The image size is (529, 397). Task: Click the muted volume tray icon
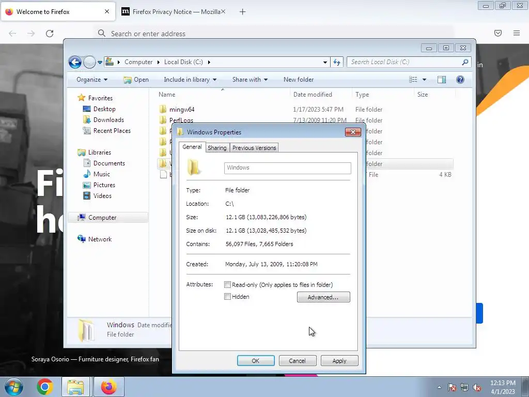pos(477,388)
